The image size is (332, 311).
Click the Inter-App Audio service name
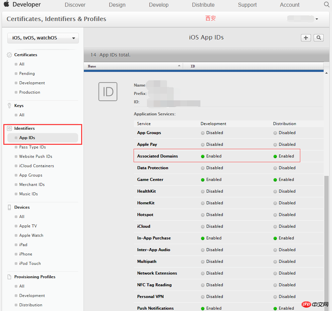pyautogui.click(x=154, y=250)
